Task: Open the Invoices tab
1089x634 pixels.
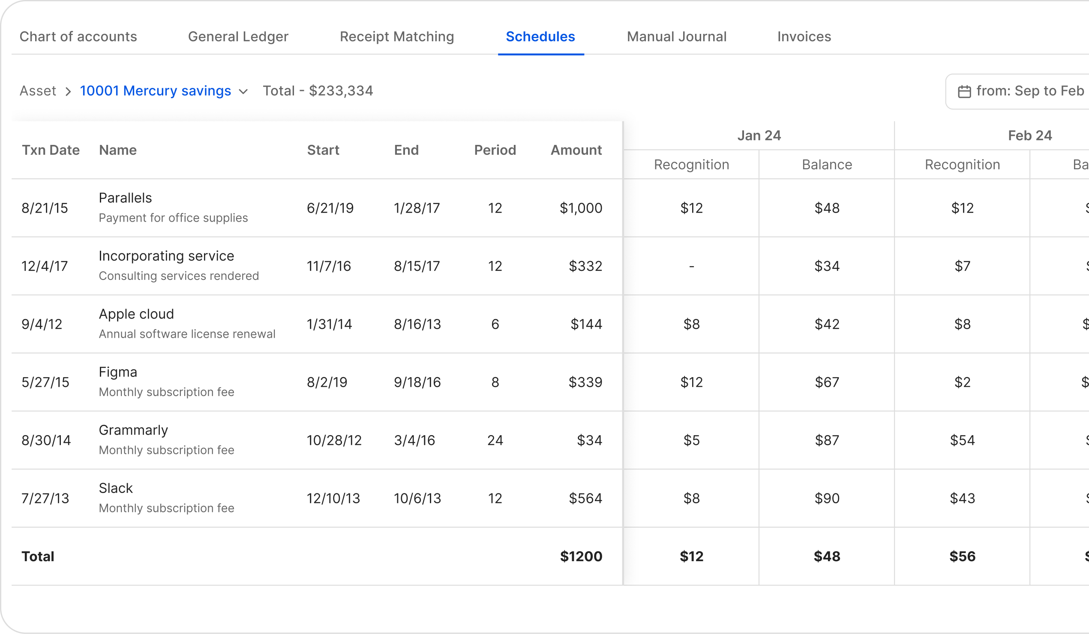Action: [804, 37]
